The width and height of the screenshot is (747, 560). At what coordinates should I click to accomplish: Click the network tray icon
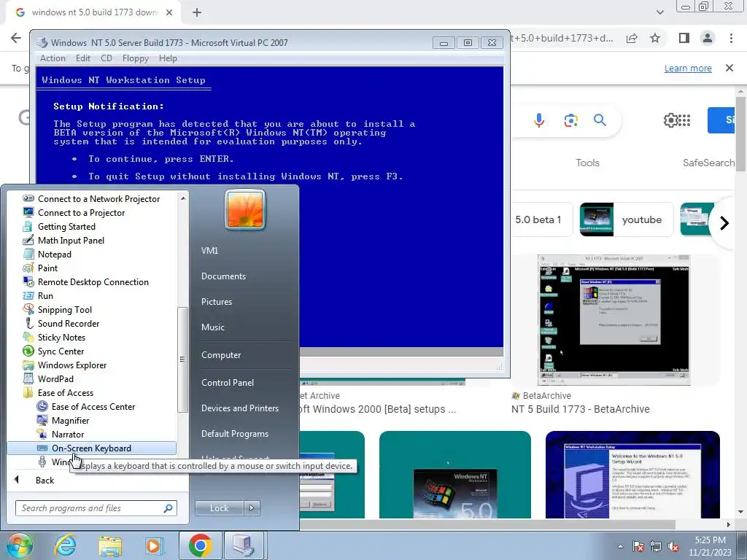656,547
